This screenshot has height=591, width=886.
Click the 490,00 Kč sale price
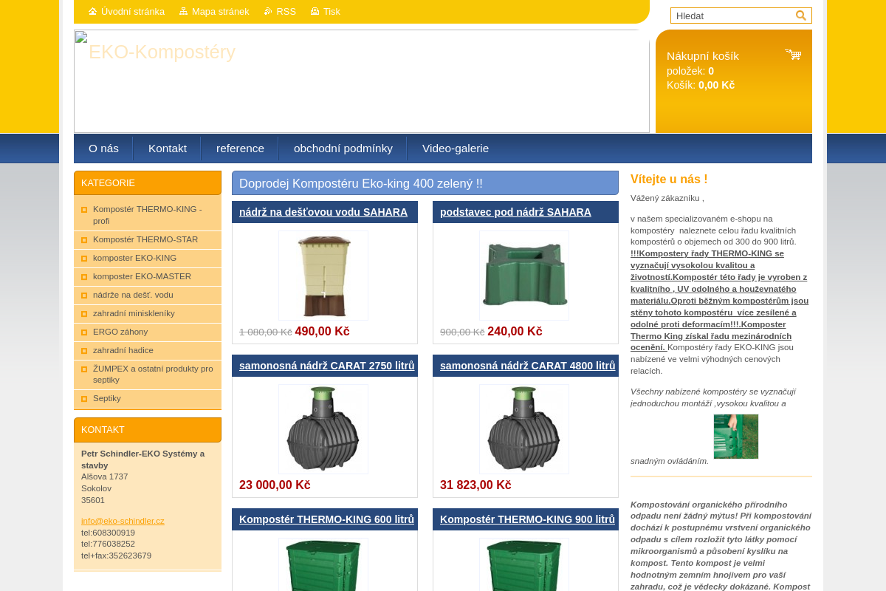(x=322, y=332)
